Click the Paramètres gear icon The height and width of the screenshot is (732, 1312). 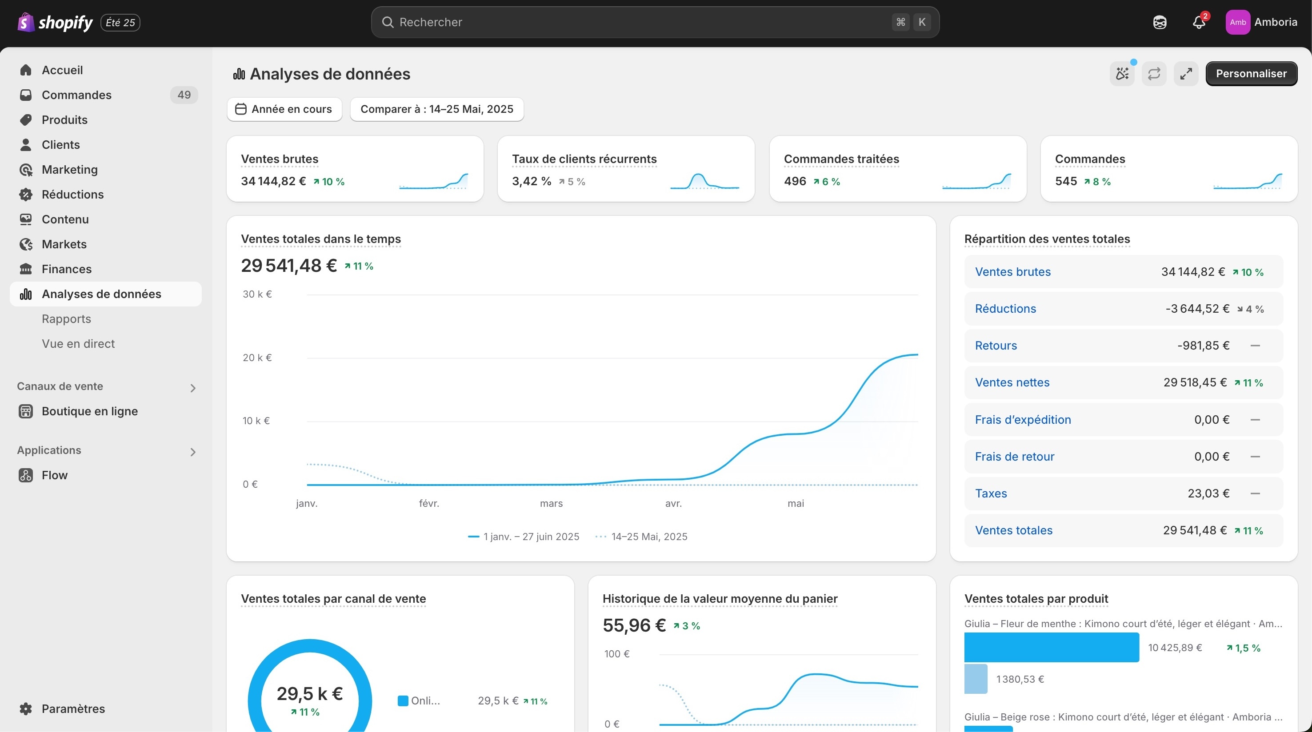25,708
